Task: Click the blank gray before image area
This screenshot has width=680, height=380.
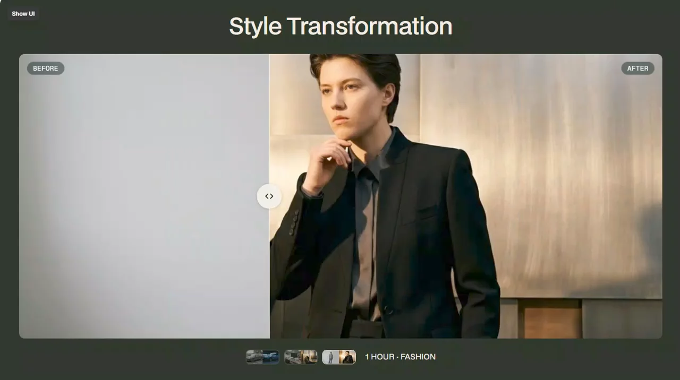Action: tap(144, 196)
